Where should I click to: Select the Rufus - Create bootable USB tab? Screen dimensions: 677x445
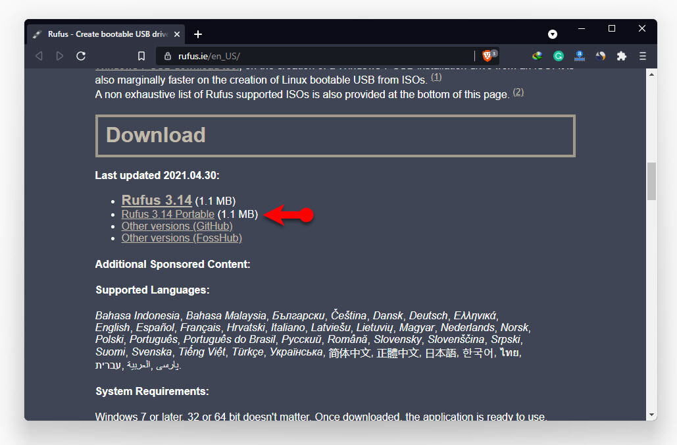click(106, 34)
